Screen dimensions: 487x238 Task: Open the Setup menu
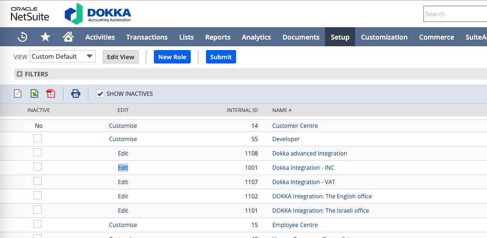point(340,37)
